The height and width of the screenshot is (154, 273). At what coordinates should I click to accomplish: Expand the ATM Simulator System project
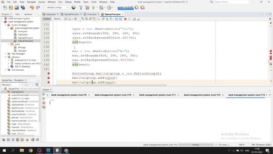tap(2, 18)
